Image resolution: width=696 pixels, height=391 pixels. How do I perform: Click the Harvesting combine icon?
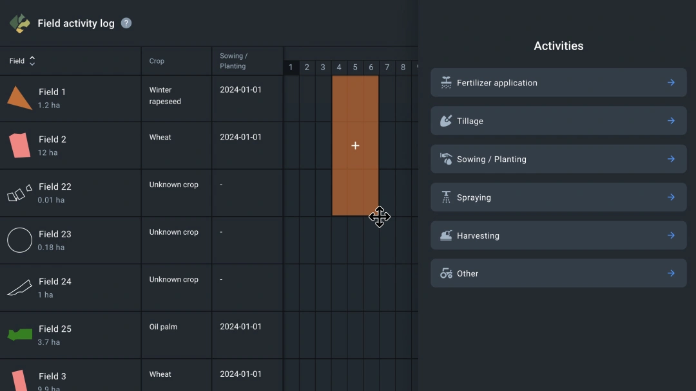tap(446, 235)
